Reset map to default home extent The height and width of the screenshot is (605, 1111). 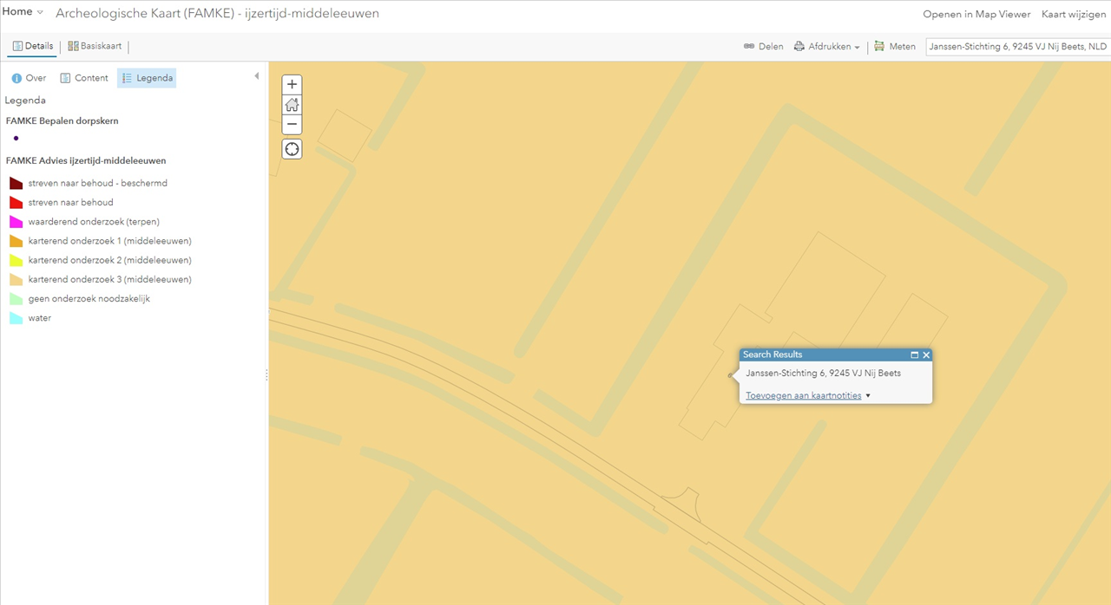[x=293, y=105]
